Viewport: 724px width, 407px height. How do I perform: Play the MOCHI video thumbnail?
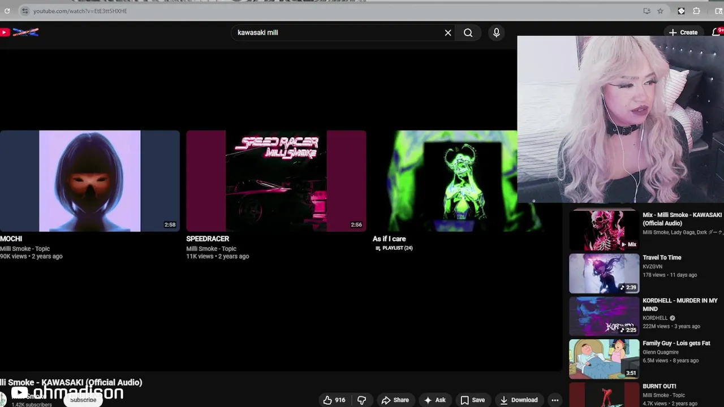pos(89,181)
